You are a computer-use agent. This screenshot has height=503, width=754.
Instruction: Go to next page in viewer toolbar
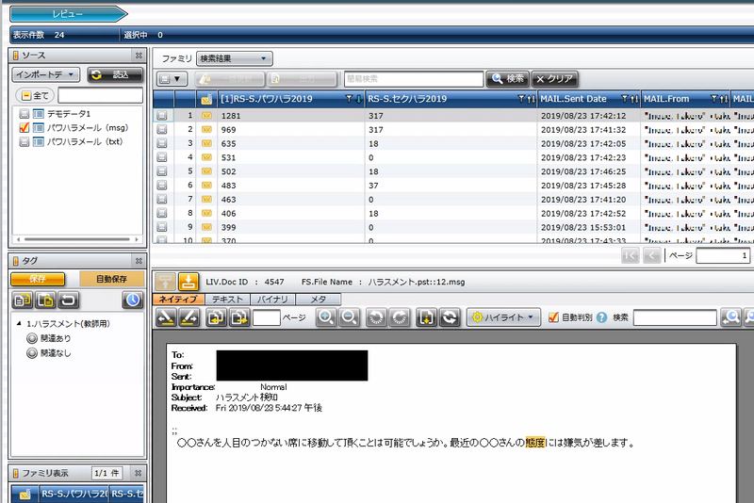point(239,317)
